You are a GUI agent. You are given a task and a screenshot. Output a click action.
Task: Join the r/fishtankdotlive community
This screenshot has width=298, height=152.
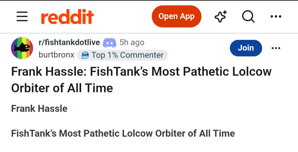(246, 48)
